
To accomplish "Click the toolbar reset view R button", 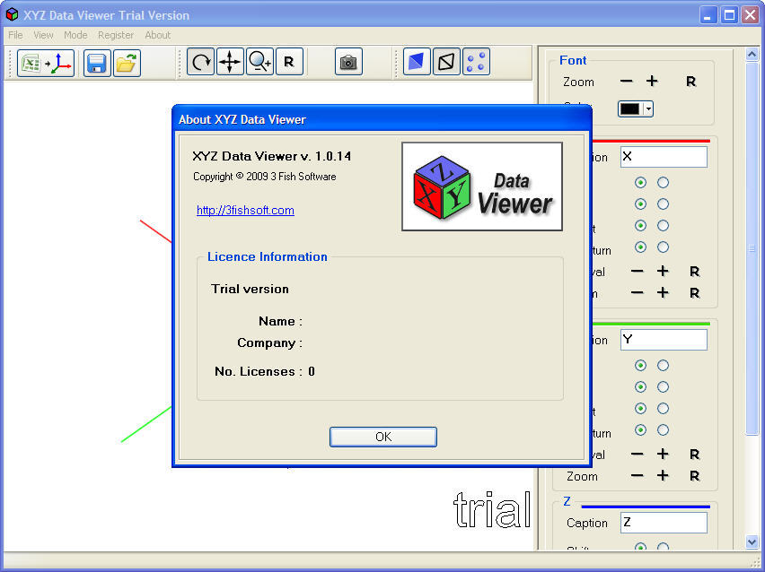I will click(x=288, y=62).
